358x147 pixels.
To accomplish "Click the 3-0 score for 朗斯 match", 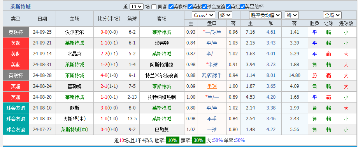I will pos(104,108).
